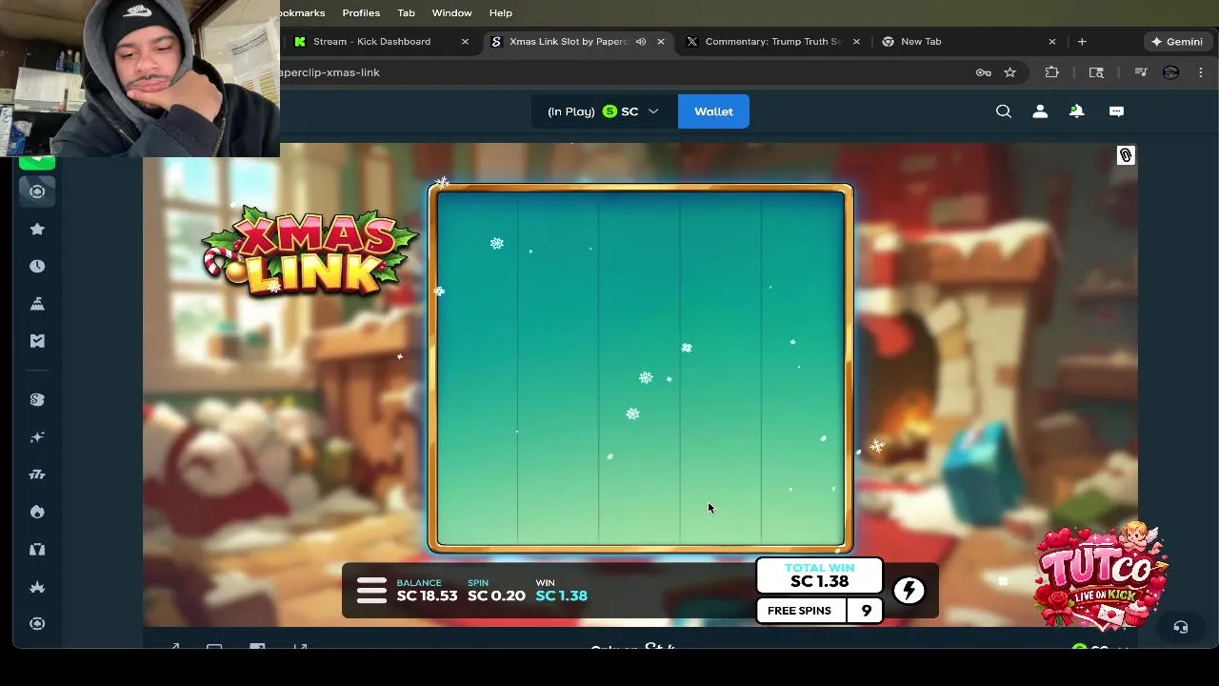Open the sidebar Stake S originals icon

tap(37, 400)
